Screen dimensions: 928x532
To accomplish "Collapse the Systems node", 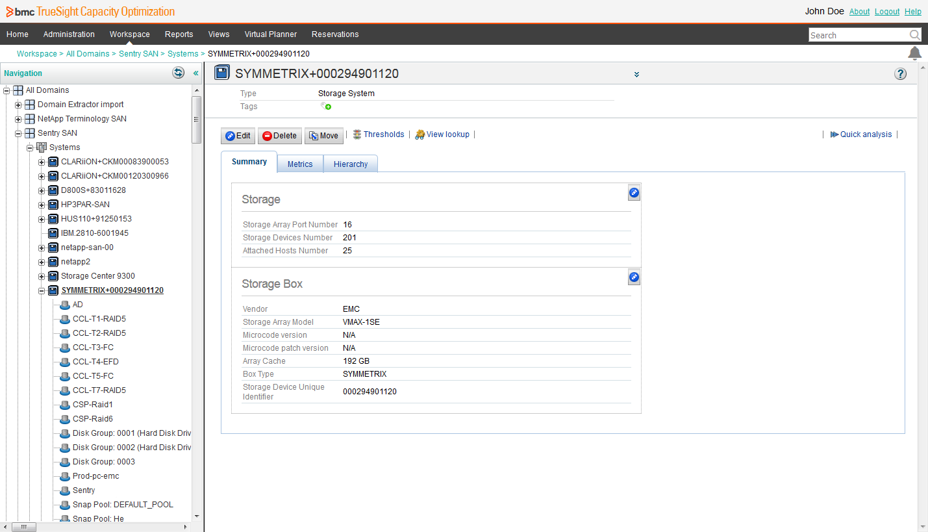I will point(30,147).
